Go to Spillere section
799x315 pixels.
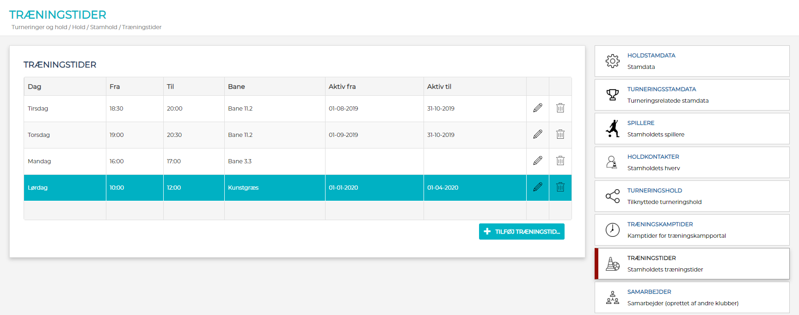pyautogui.click(x=640, y=123)
